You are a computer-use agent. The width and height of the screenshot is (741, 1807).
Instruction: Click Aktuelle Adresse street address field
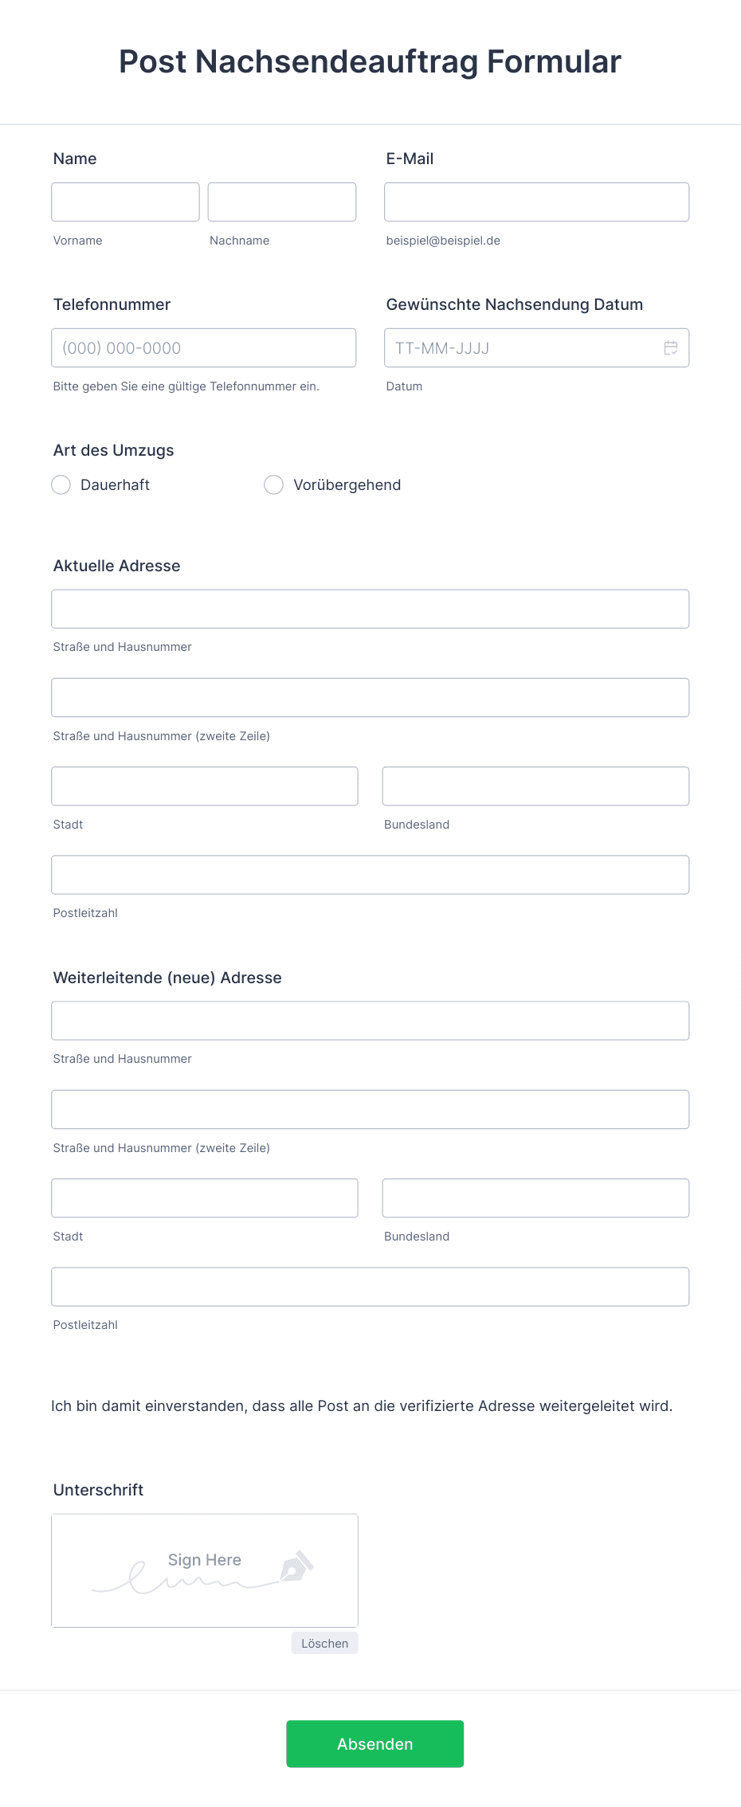[370, 610]
